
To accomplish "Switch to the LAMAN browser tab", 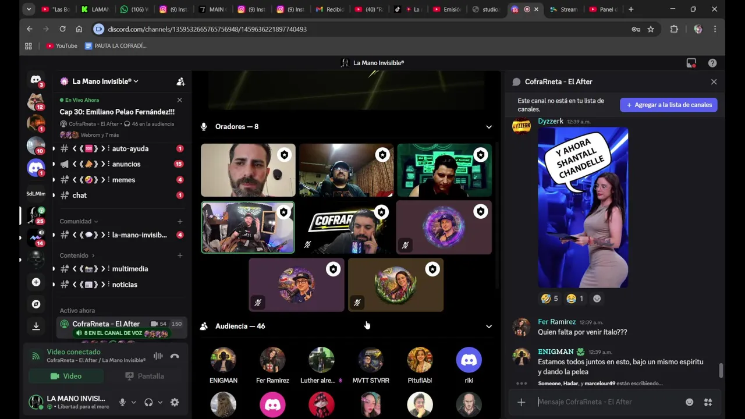I will click(x=95, y=9).
